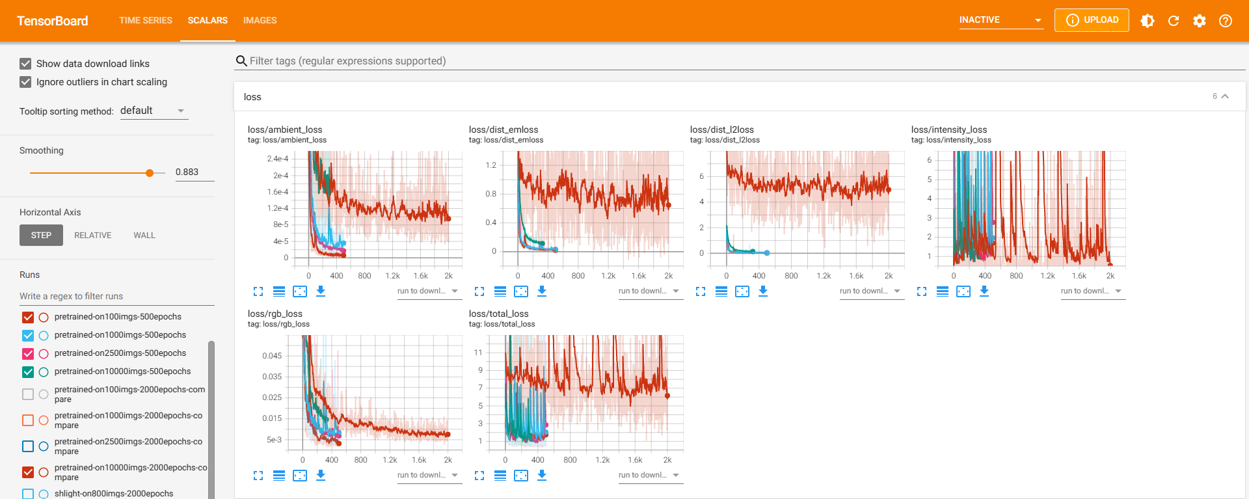This screenshot has width=1249, height=499.
Task: Toggle y-axis log scale for loss/dist_l2loss
Action: 721,291
